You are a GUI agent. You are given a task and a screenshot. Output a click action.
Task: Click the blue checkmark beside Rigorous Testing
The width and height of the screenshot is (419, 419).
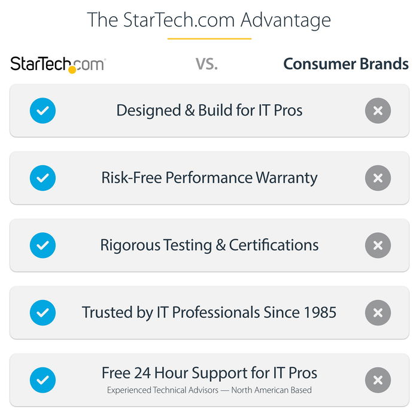point(42,245)
